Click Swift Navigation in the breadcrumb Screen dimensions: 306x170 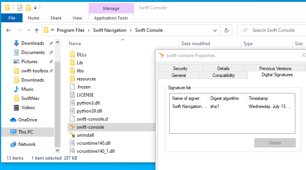coord(110,30)
